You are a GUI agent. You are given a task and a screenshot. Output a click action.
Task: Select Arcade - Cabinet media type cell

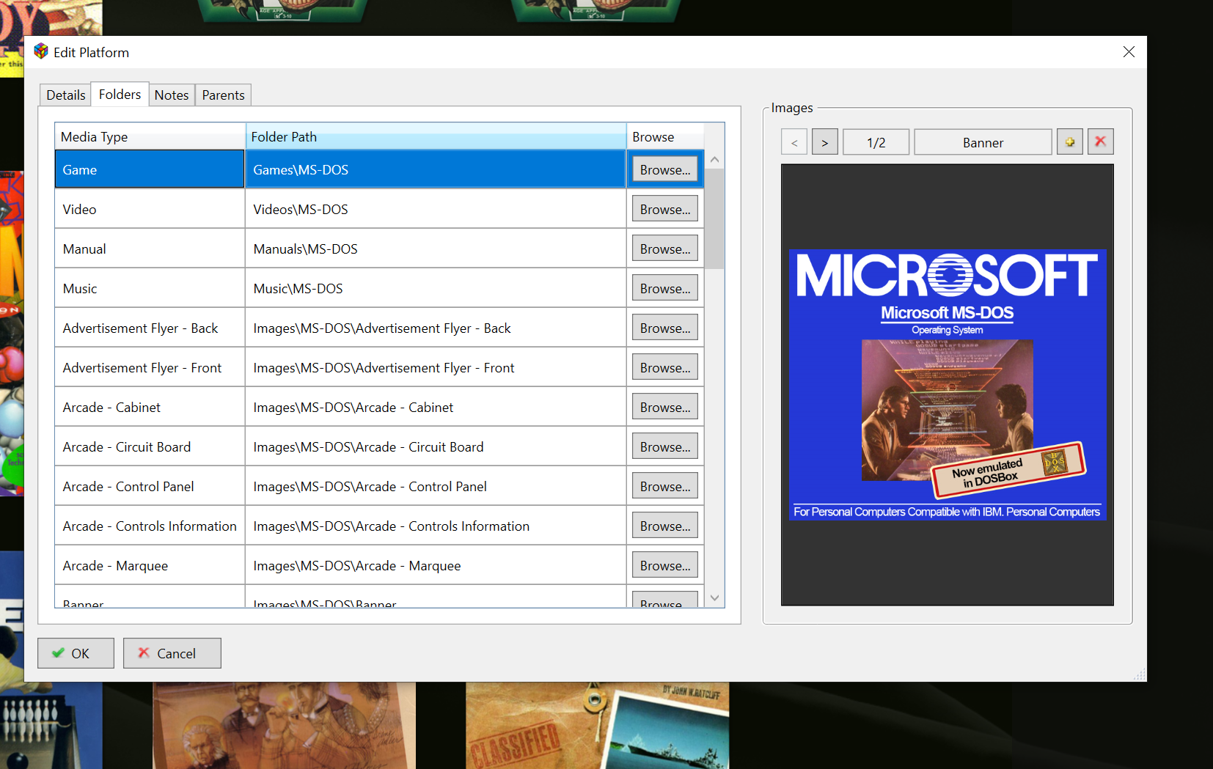[150, 407]
